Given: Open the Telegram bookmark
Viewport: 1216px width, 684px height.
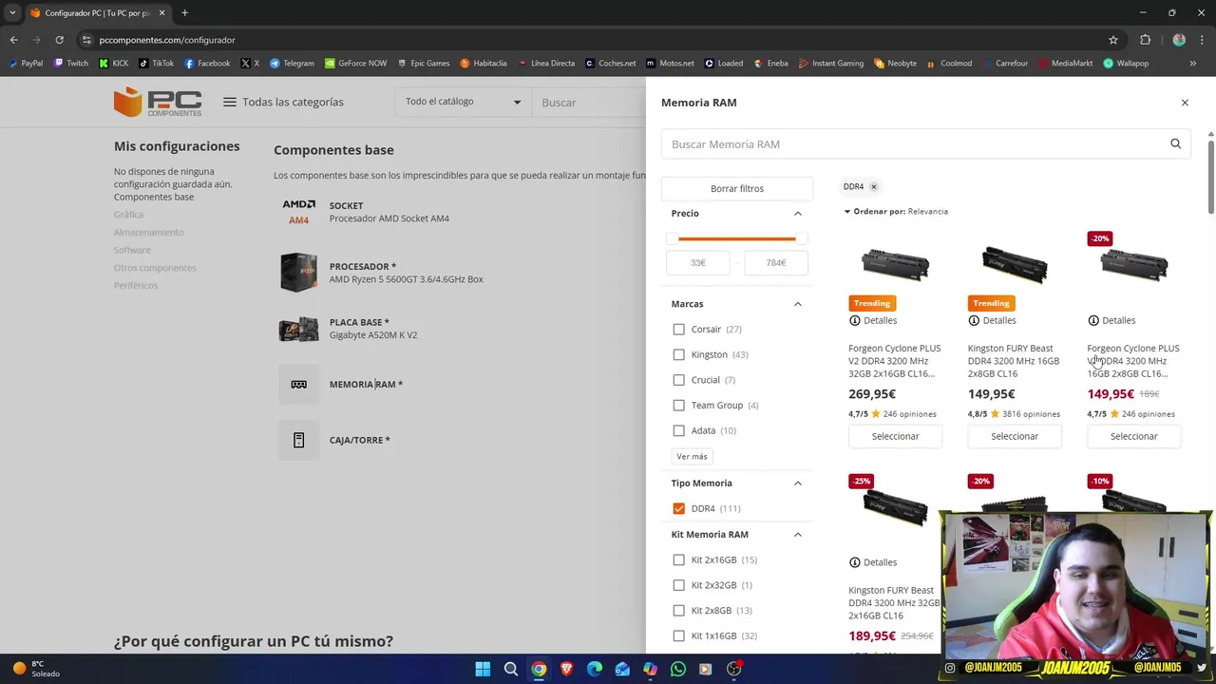Looking at the screenshot, I should point(292,64).
